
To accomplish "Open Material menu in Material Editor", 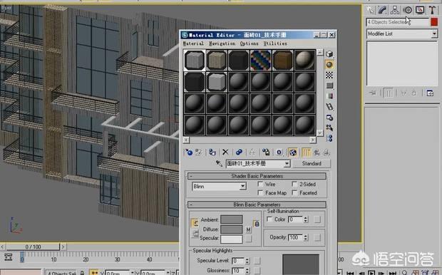I will pos(193,43).
